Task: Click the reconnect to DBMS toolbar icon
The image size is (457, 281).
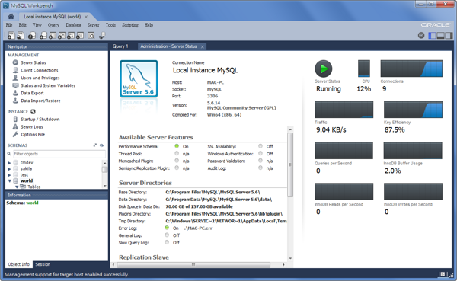Action: coord(102,36)
